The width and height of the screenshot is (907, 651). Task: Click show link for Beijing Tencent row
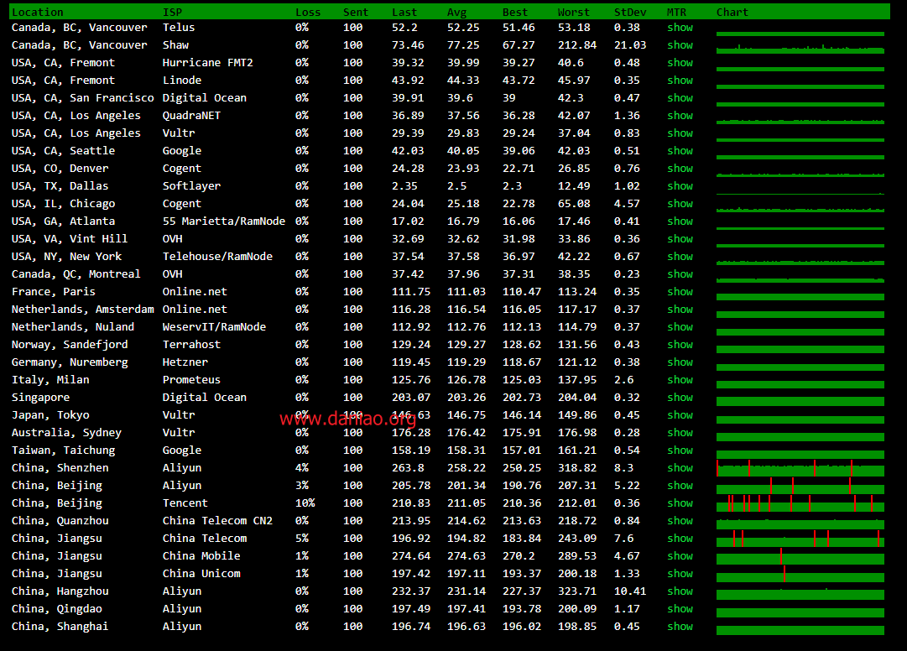click(x=680, y=503)
